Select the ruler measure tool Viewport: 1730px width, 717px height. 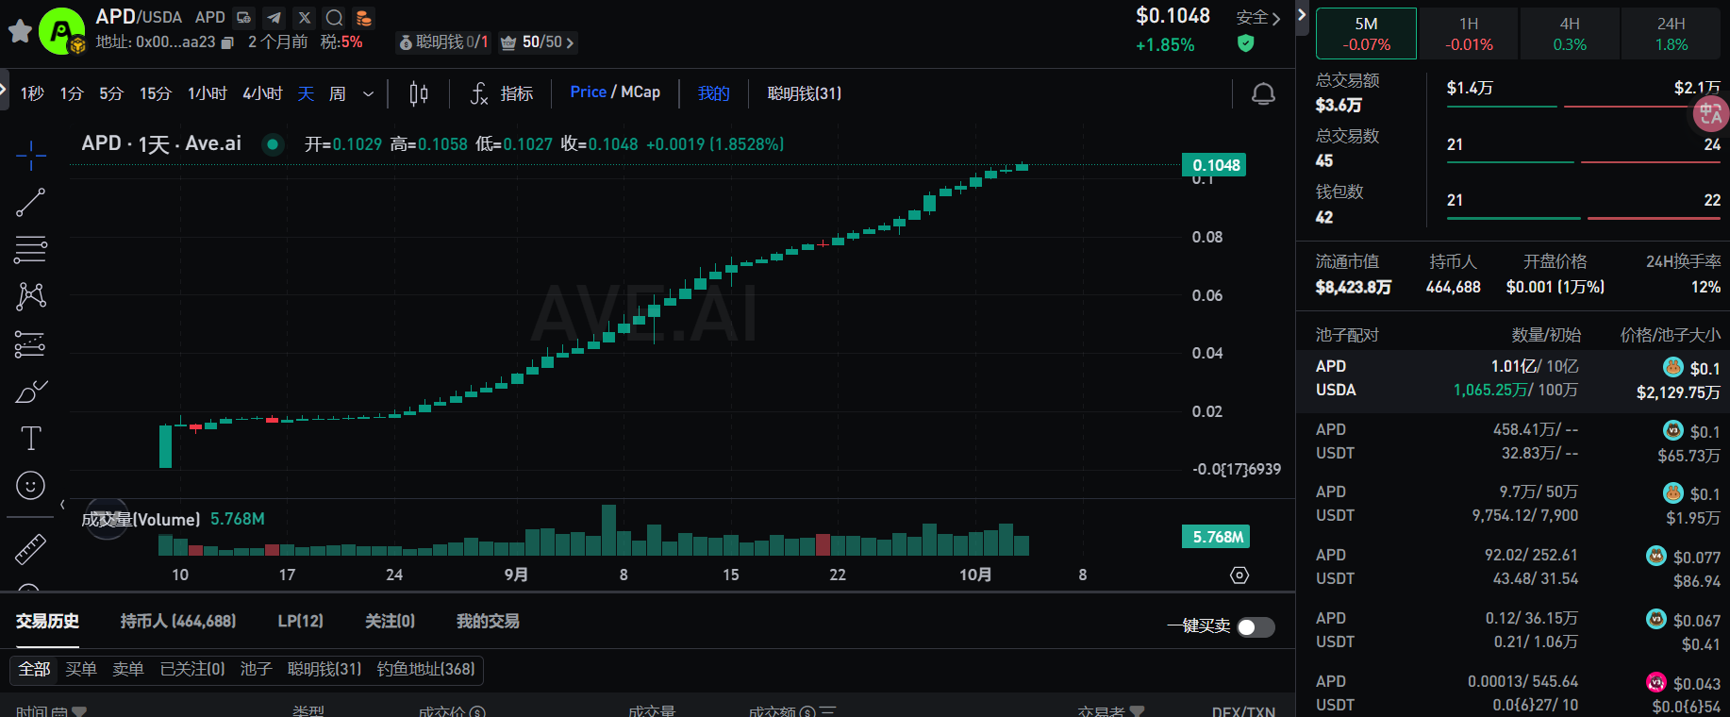pos(30,549)
